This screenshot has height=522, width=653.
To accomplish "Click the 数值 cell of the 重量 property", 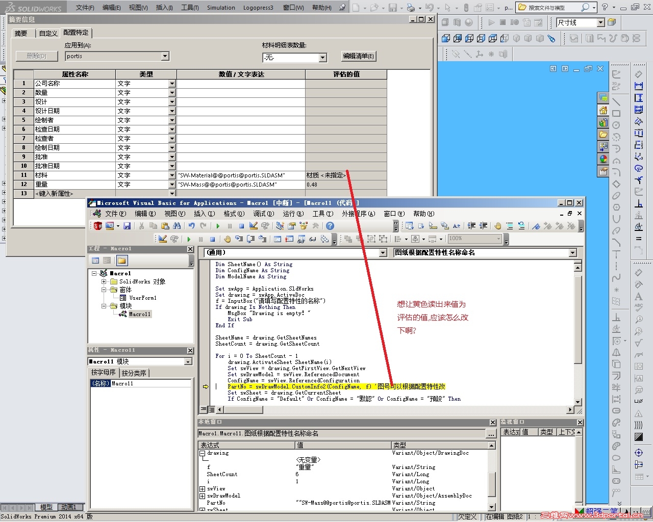I will tap(241, 185).
